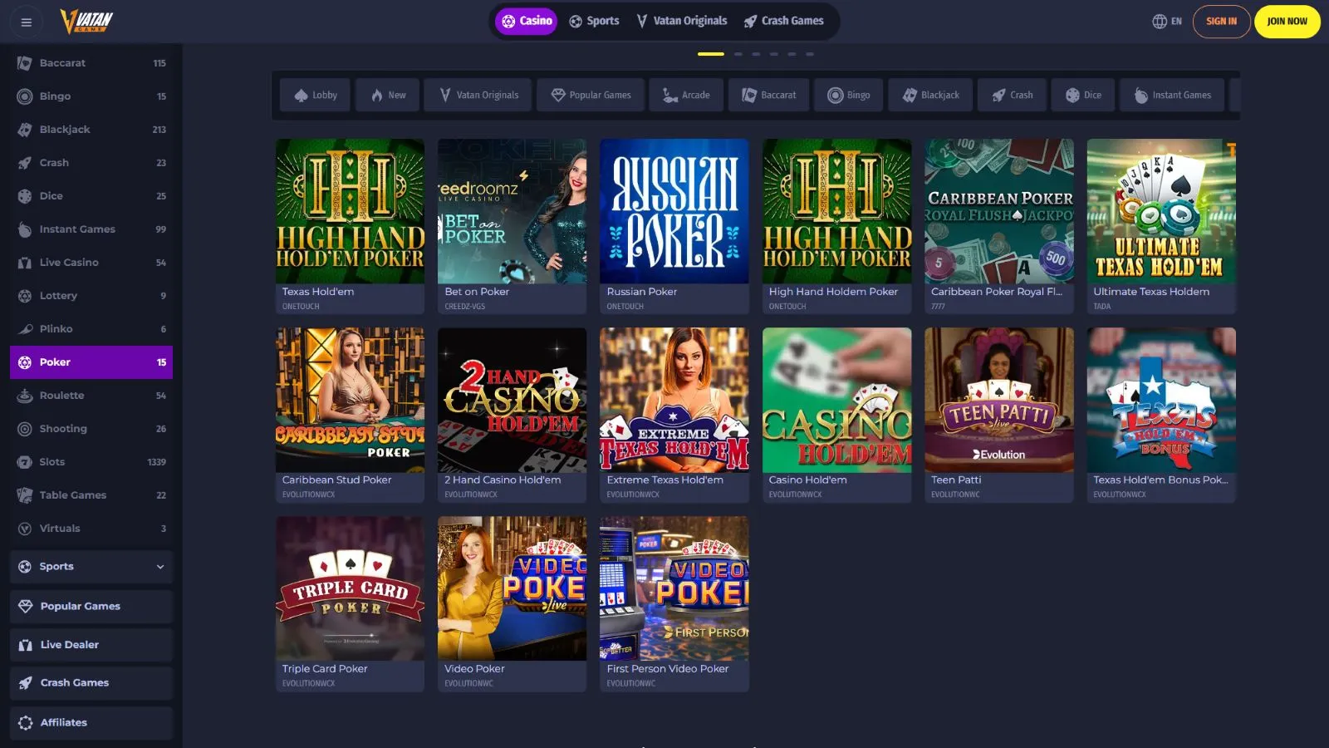Viewport: 1329px width, 748px height.
Task: Open the hamburger menu icon
Action: pyautogui.click(x=26, y=22)
